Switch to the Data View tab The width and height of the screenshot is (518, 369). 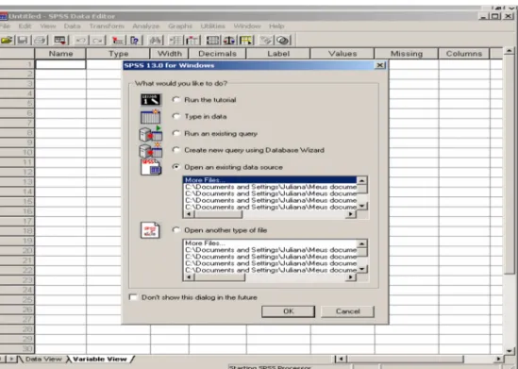pos(43,359)
